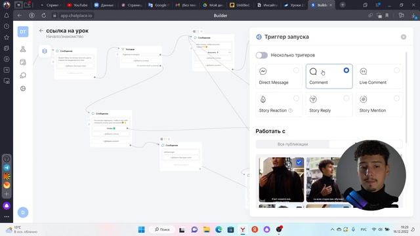Image resolution: width=420 pixels, height=236 pixels.
Task: Select the leftmost Сообщение node on canvas
Action: 75,63
